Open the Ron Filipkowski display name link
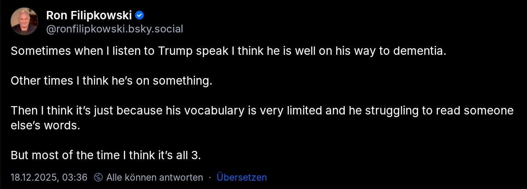527x189 pixels. coord(89,16)
